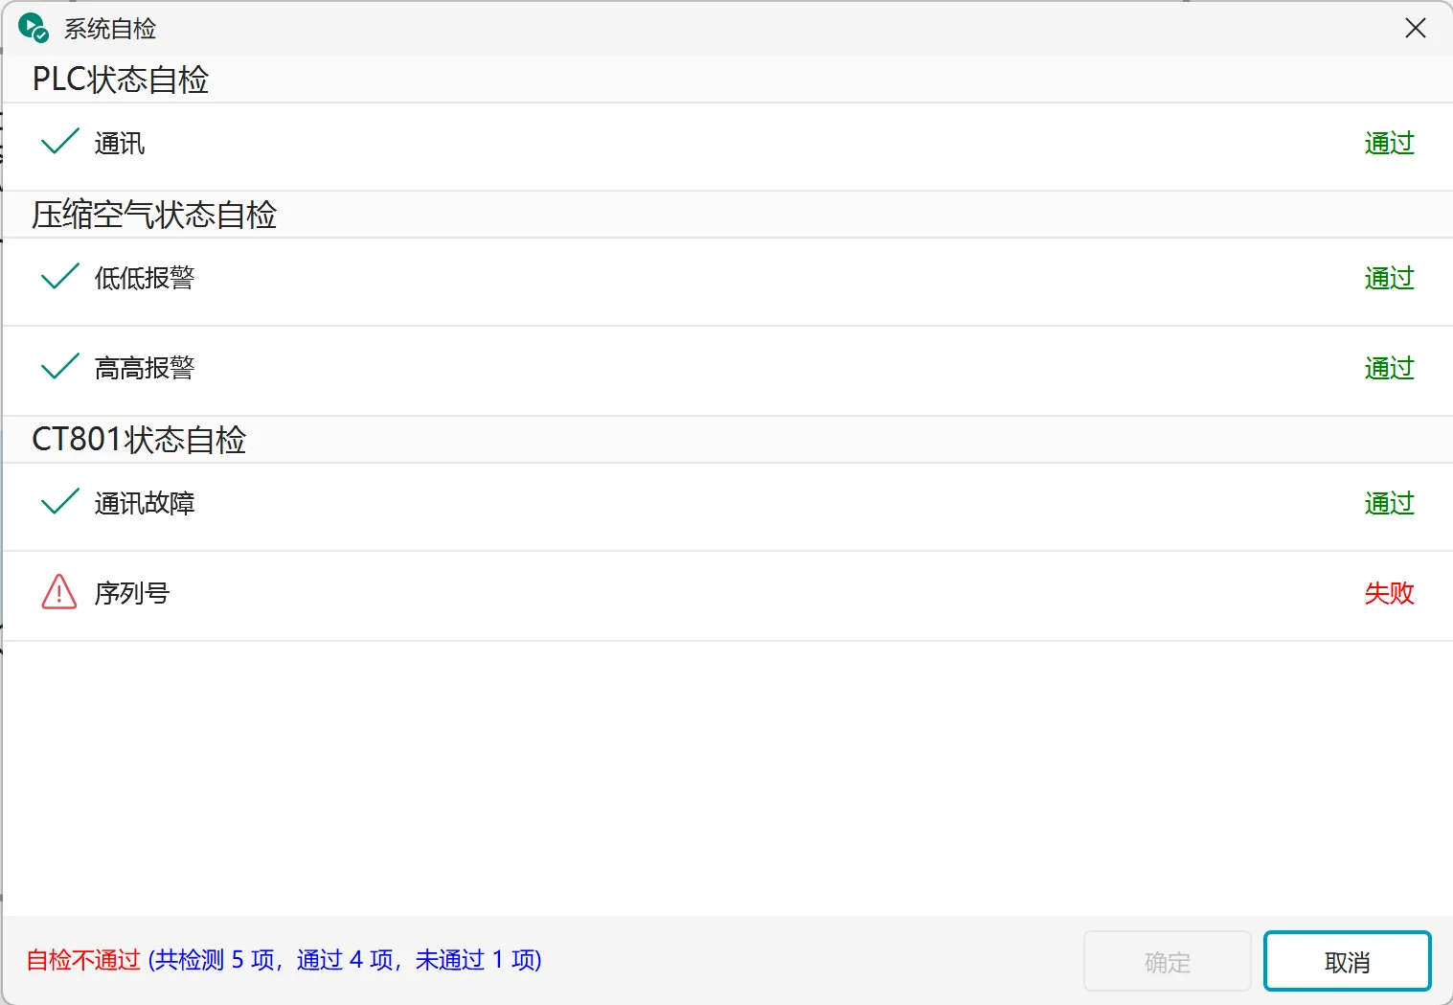Click the green checkmark beside 通讯
Screen dimensions: 1453x1005
(59, 142)
